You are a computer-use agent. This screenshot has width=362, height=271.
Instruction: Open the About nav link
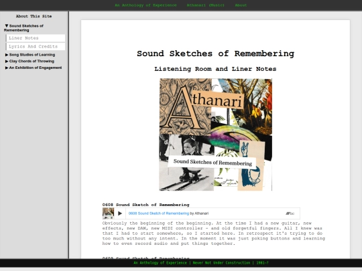click(241, 5)
